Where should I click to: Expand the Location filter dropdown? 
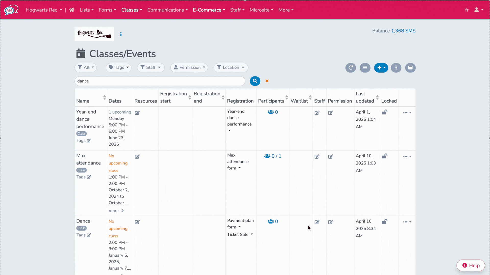pos(231,67)
